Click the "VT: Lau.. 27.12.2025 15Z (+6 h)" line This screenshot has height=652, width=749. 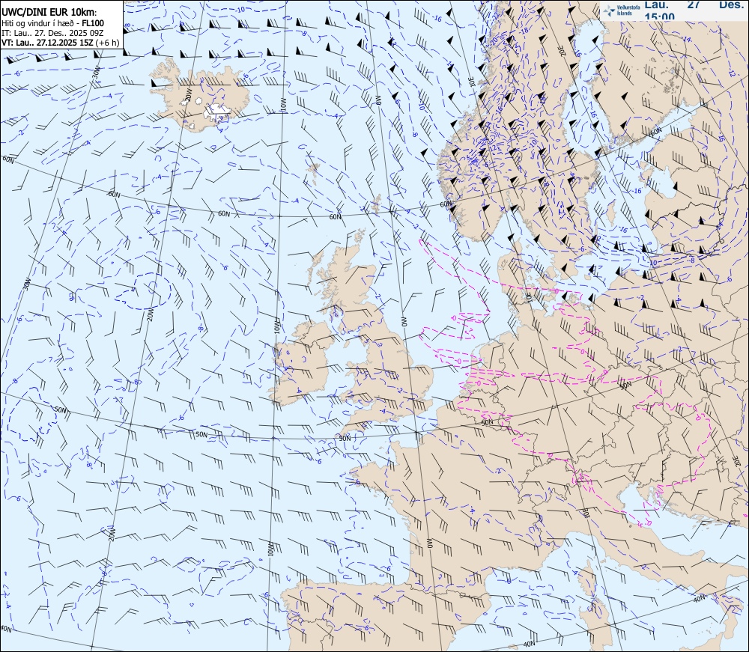pos(60,43)
